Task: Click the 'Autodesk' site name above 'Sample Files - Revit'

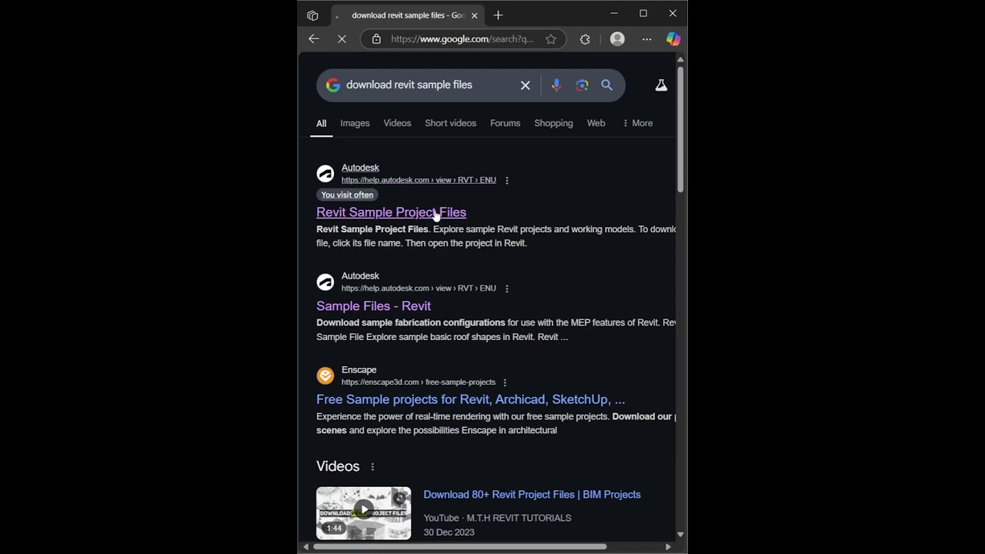Action: click(x=360, y=276)
